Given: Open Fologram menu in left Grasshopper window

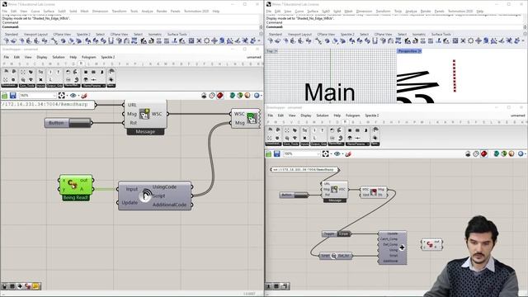Looking at the screenshot, I should [88, 57].
